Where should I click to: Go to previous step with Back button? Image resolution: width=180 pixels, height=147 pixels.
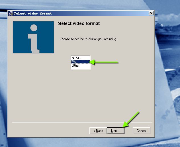click(98, 131)
